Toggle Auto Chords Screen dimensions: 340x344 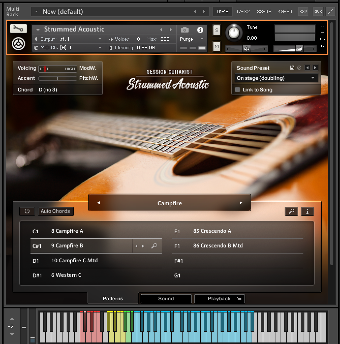55,211
